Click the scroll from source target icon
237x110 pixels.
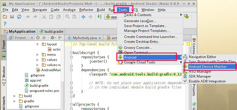point(38,38)
